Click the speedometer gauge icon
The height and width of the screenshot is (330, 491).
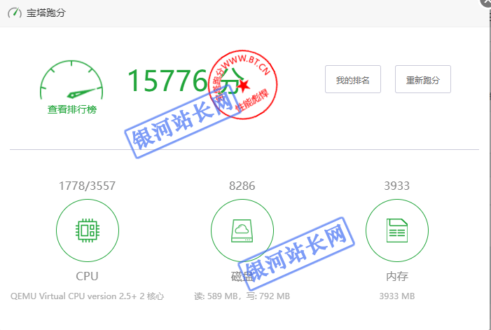pyautogui.click(x=71, y=80)
